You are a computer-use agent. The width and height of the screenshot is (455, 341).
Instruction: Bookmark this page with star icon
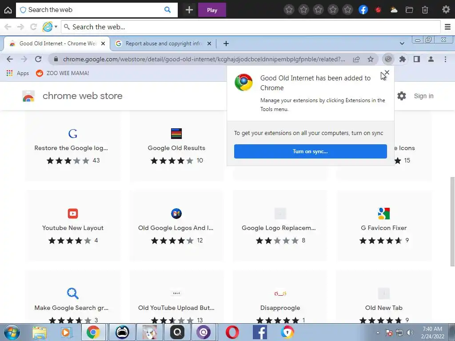[x=371, y=59]
